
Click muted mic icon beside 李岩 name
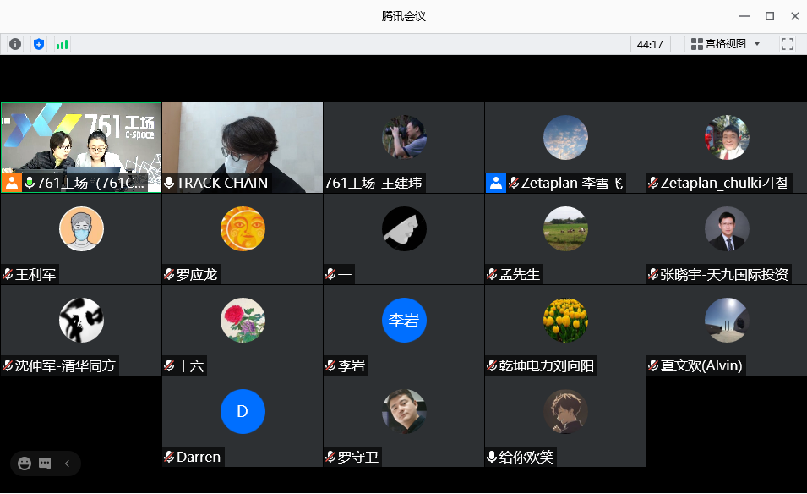click(x=330, y=365)
